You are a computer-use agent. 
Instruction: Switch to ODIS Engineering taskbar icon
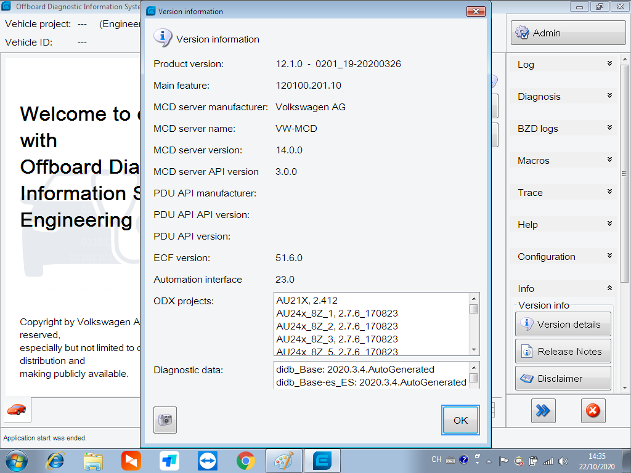tap(322, 461)
